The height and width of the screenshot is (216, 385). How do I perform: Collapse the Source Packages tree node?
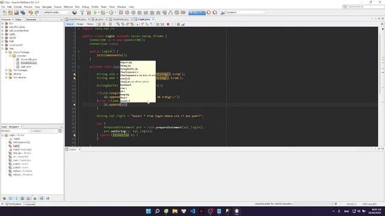(7, 52)
